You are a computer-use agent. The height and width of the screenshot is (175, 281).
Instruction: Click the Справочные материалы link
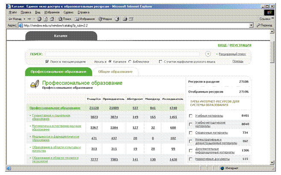211,133
